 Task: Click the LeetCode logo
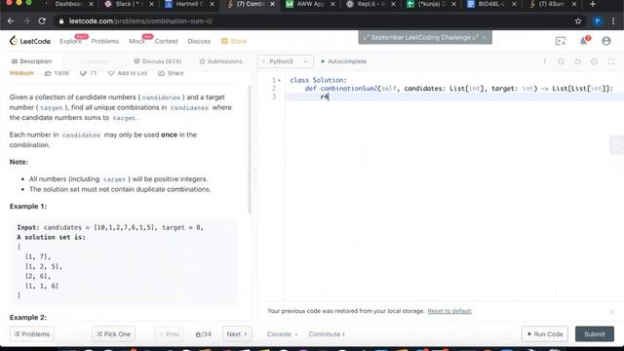[x=30, y=41]
